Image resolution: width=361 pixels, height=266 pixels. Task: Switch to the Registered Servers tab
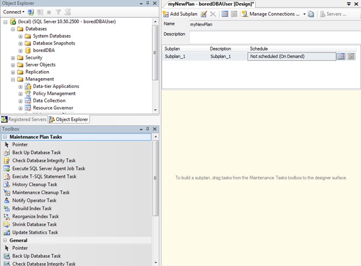pyautogui.click(x=23, y=120)
